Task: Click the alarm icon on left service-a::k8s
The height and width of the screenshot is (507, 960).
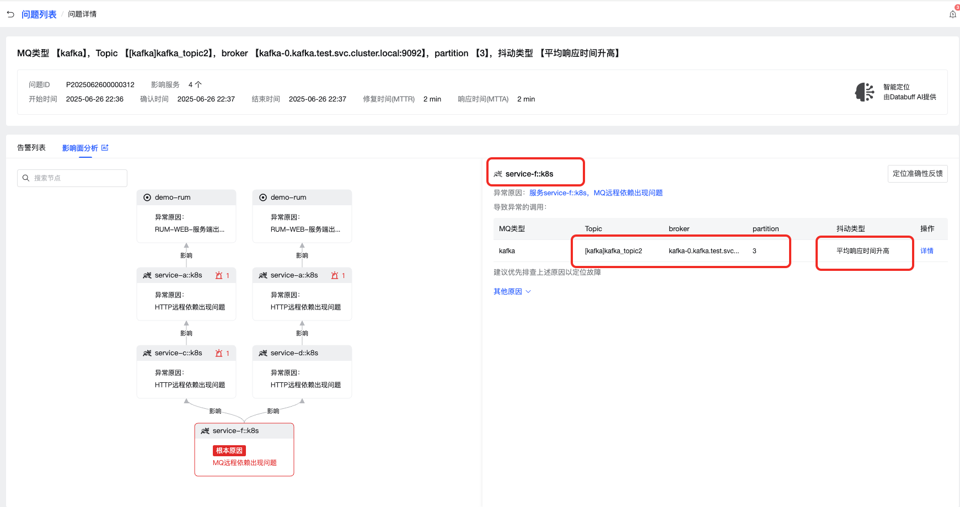Action: [x=219, y=275]
